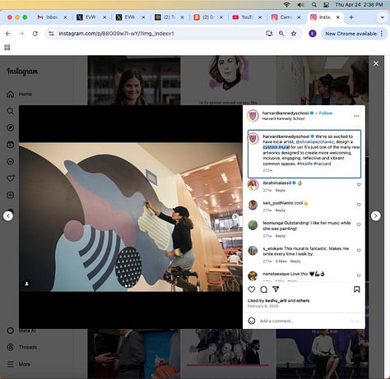Open volume control in macOS menu bar
The width and height of the screenshot is (390, 379).
pyautogui.click(x=300, y=5)
